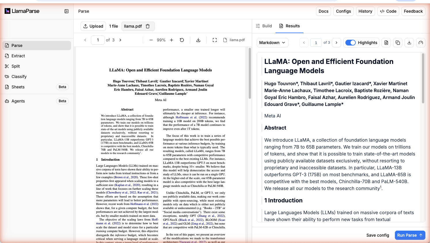The image size is (430, 243).
Task: Download the parsed results
Action: point(409,42)
